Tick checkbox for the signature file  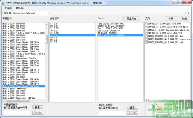pos(146,39)
